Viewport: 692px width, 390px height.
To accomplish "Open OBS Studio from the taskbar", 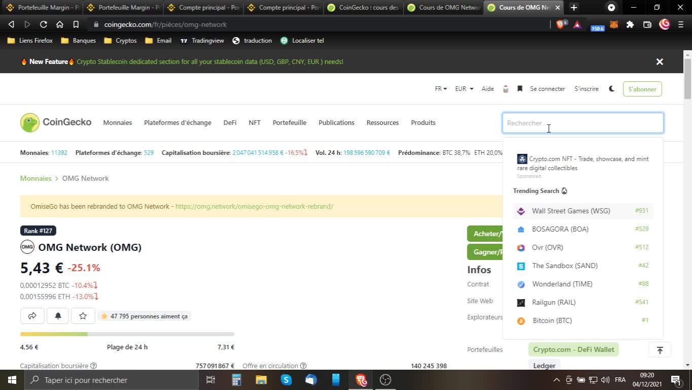I will point(386,380).
